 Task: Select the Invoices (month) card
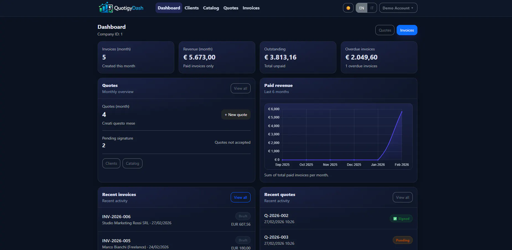[x=136, y=57]
